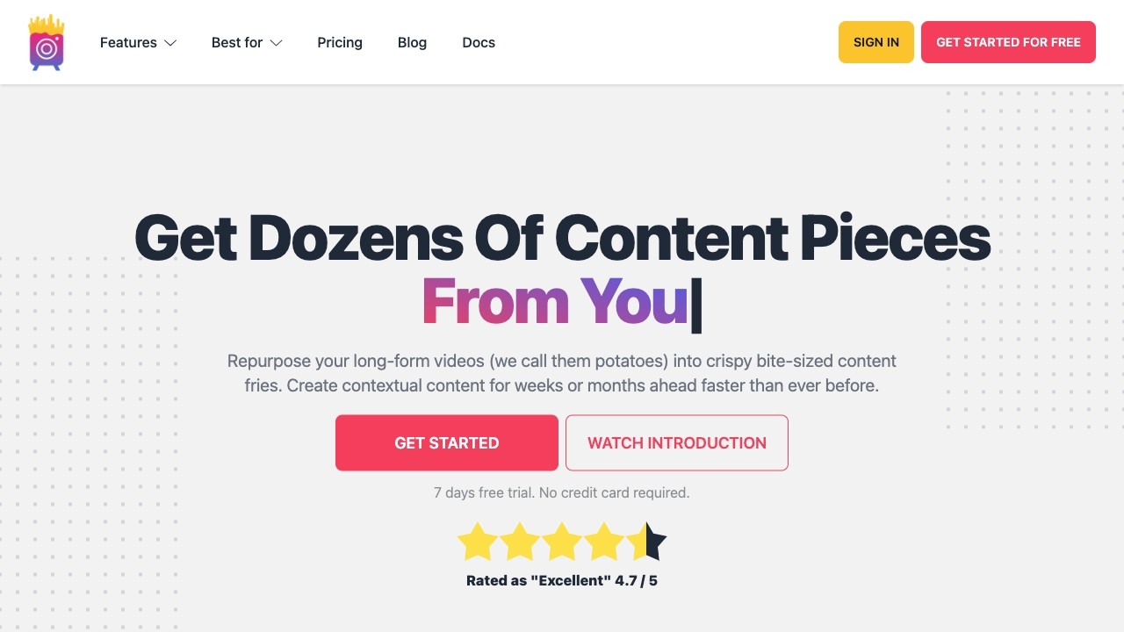
Task: Click the half-filled fifth star
Action: pos(646,541)
